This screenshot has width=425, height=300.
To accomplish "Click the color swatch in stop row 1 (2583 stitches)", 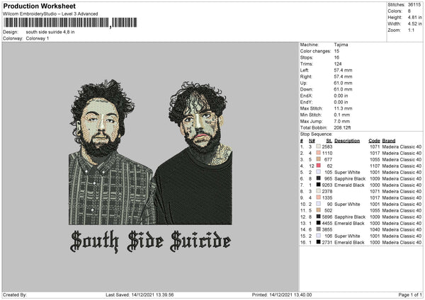I will tap(319, 146).
